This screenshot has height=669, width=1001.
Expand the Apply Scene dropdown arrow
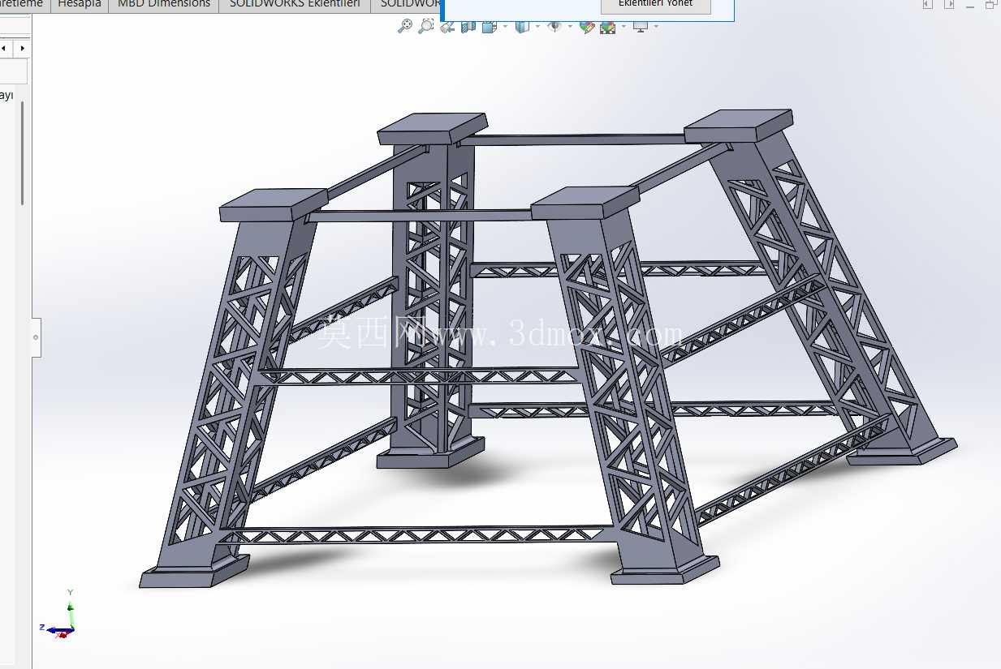(623, 26)
